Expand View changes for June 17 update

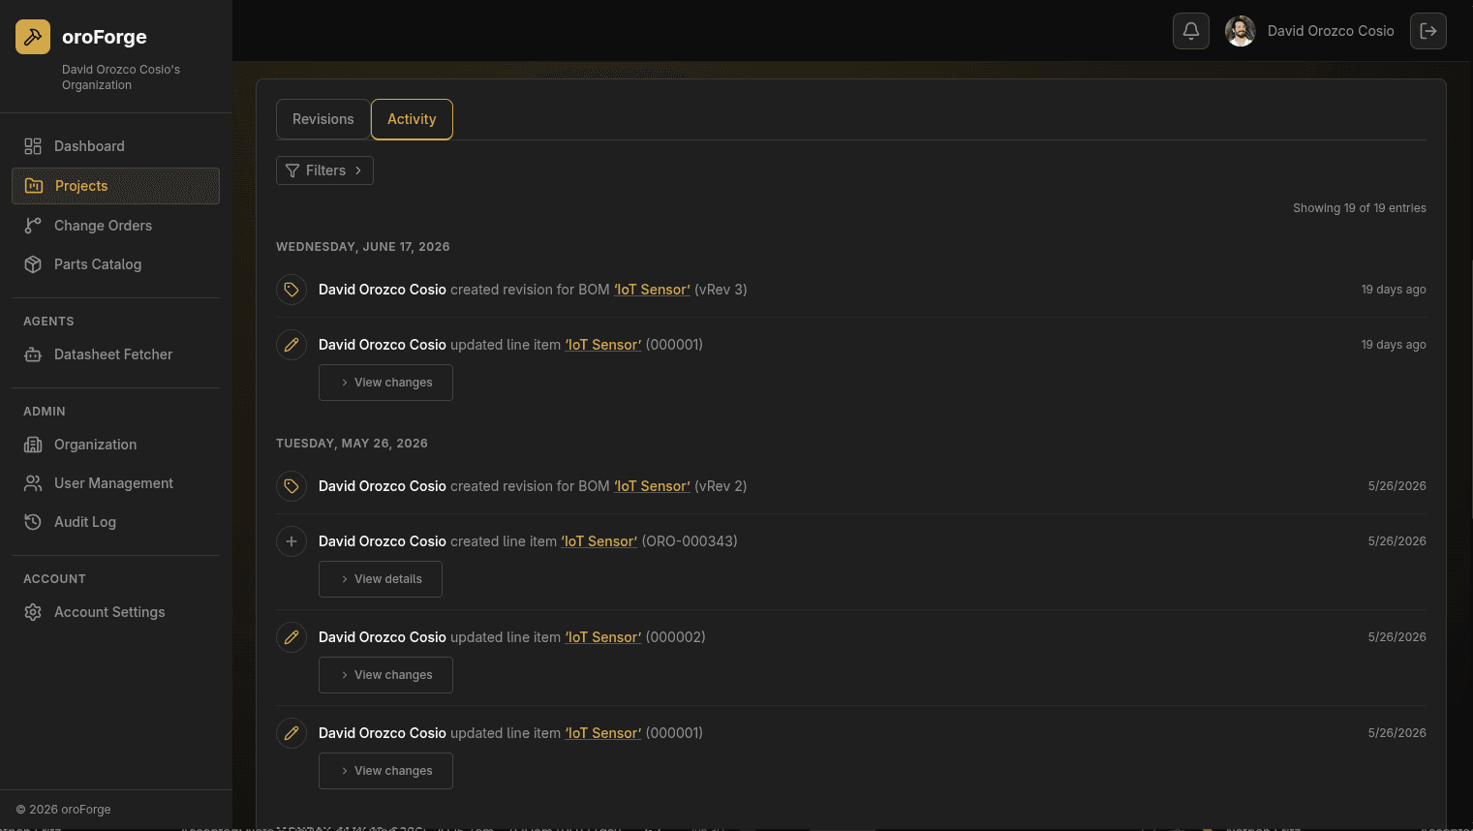click(385, 383)
